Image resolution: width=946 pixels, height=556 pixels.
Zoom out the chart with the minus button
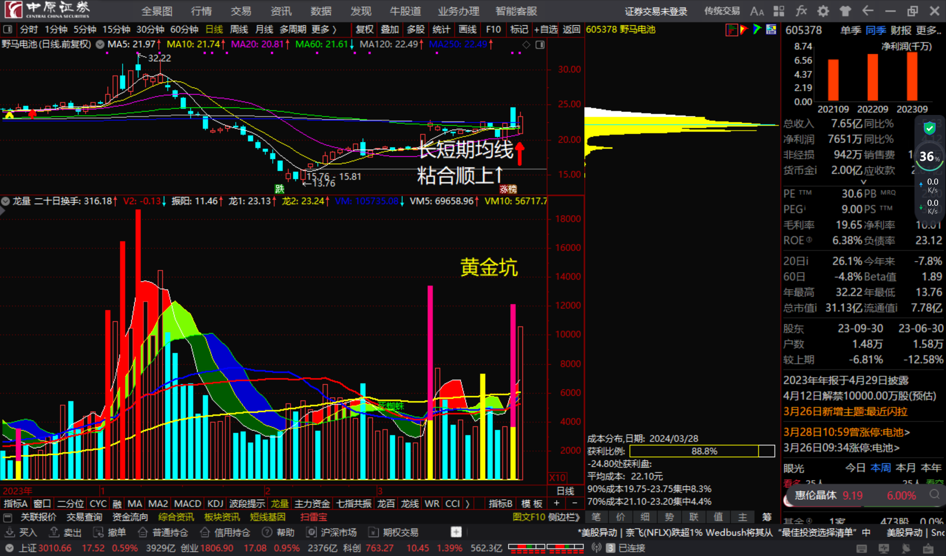click(x=574, y=503)
